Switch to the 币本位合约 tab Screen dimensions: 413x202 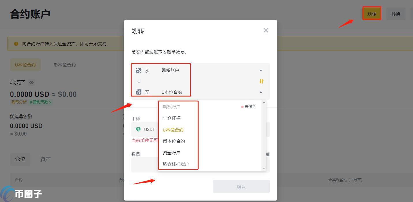65,65
